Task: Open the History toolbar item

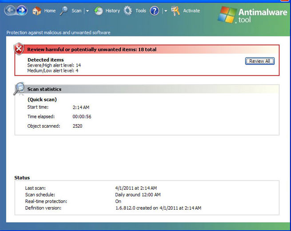Action: (x=113, y=11)
